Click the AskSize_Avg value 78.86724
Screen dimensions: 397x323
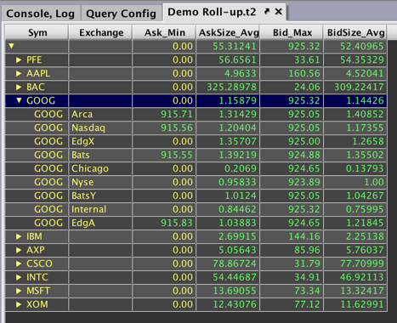point(235,263)
